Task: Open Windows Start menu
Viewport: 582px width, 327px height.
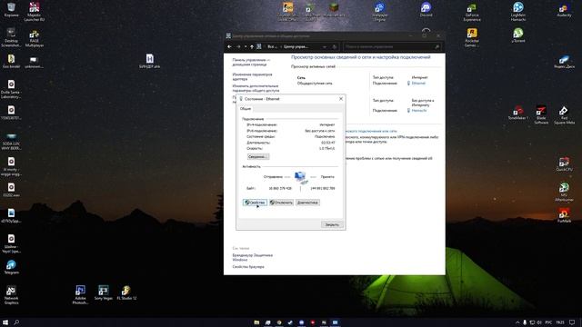Action: (5, 322)
